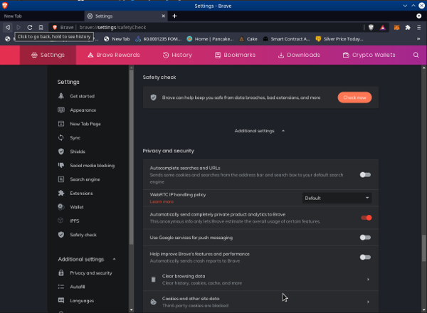Viewport: 427px width, 313px height.
Task: Open the extensions puzzle piece menu
Action: click(x=408, y=27)
